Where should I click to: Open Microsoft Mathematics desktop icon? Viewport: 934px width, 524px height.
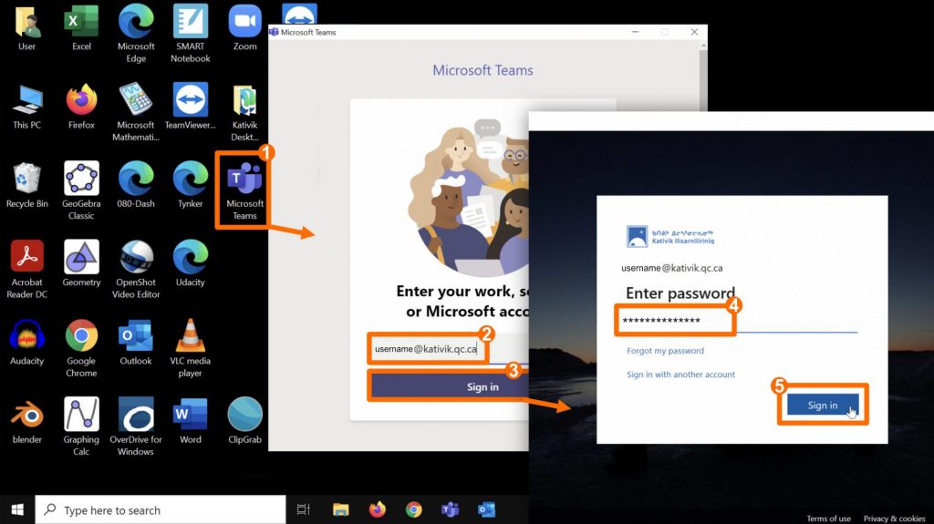click(136, 111)
